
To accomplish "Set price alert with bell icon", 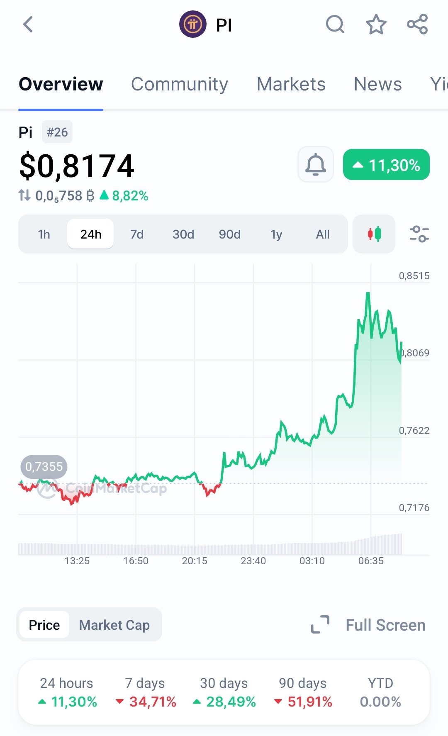I will 316,164.
